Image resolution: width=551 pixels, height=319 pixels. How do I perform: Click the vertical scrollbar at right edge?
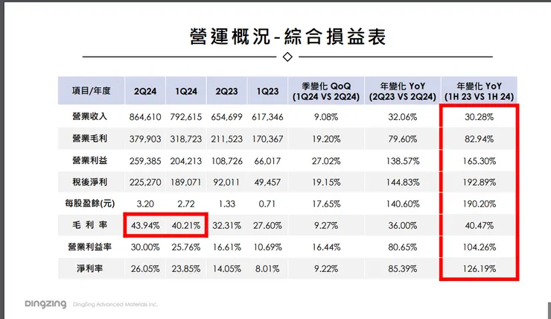click(549, 309)
